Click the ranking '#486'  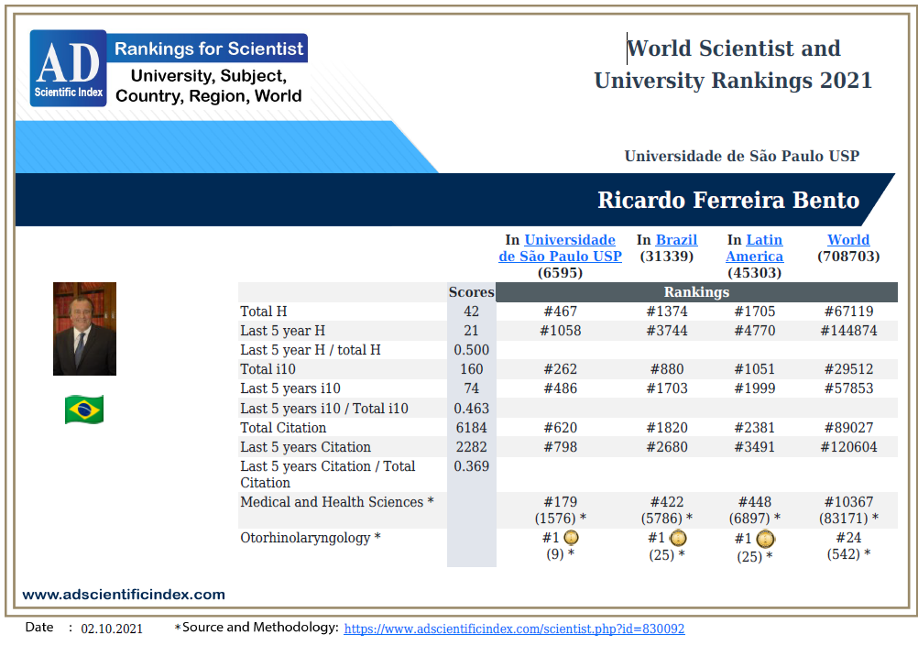561,388
